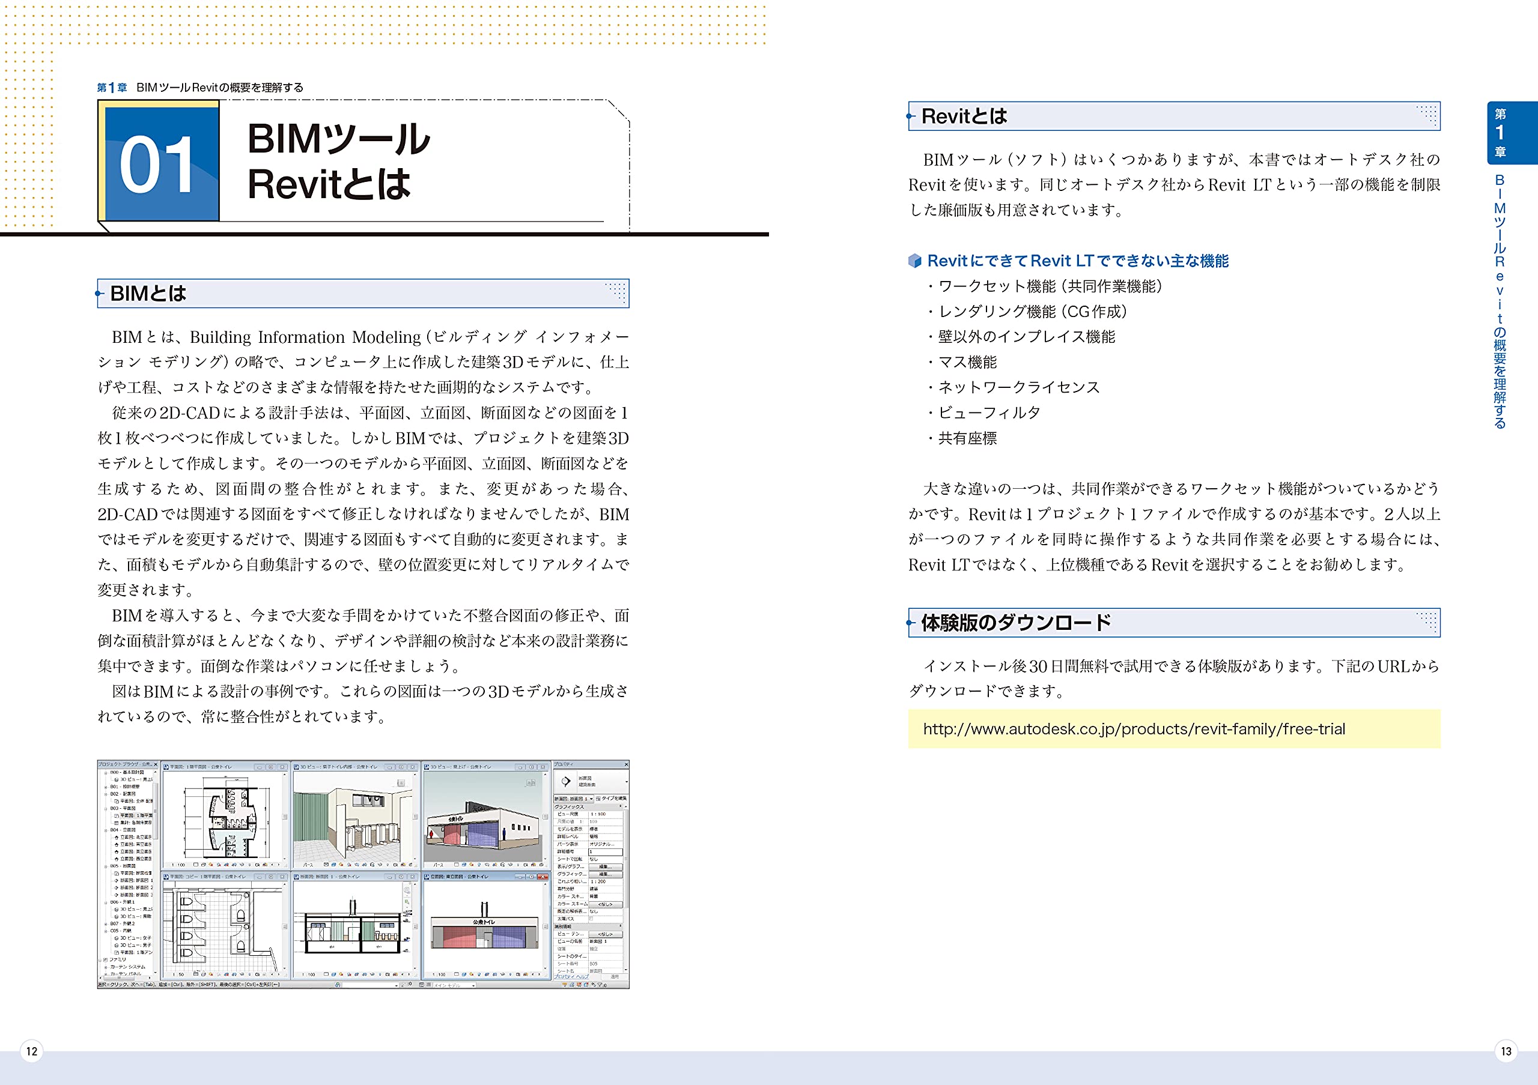Screen dimensions: 1538x1085
Task: Click detail level icon in 1階平面図 view bar
Action: [196, 865]
